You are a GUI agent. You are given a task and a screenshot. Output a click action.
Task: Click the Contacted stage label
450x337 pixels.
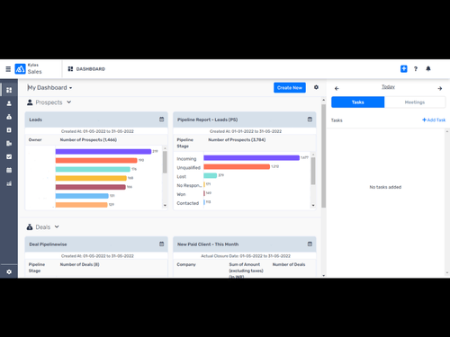pyautogui.click(x=188, y=203)
